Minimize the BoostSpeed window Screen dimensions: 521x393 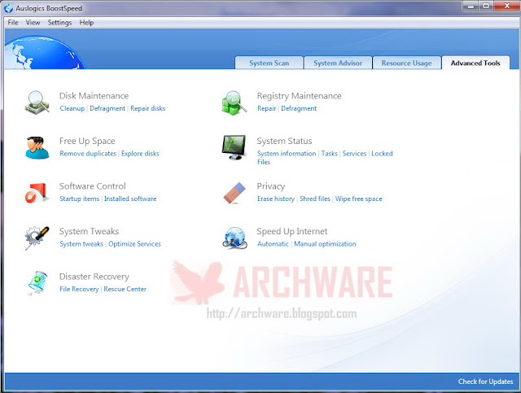click(x=471, y=6)
